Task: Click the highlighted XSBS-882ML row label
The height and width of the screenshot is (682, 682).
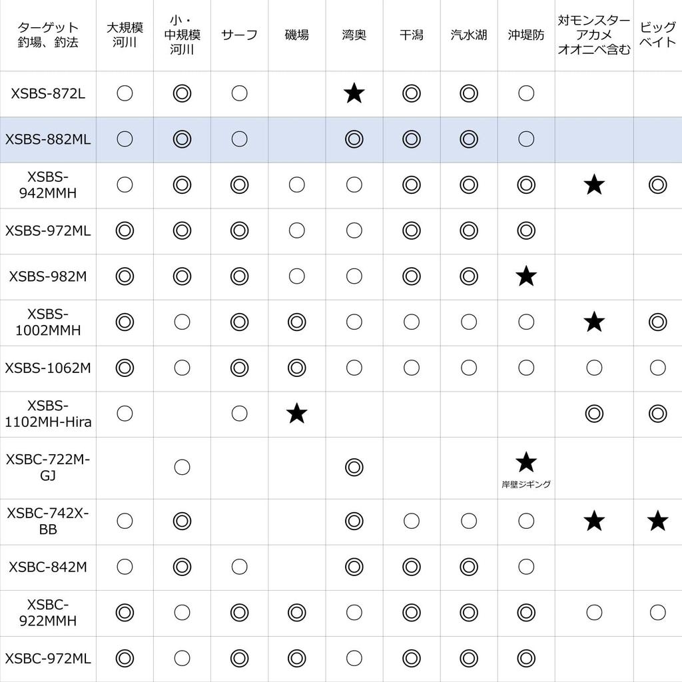Action: click(x=48, y=139)
